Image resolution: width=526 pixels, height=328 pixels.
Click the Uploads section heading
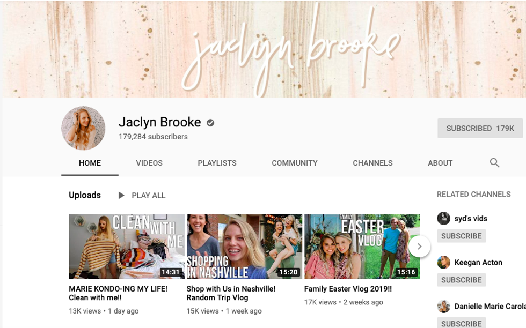coord(85,195)
